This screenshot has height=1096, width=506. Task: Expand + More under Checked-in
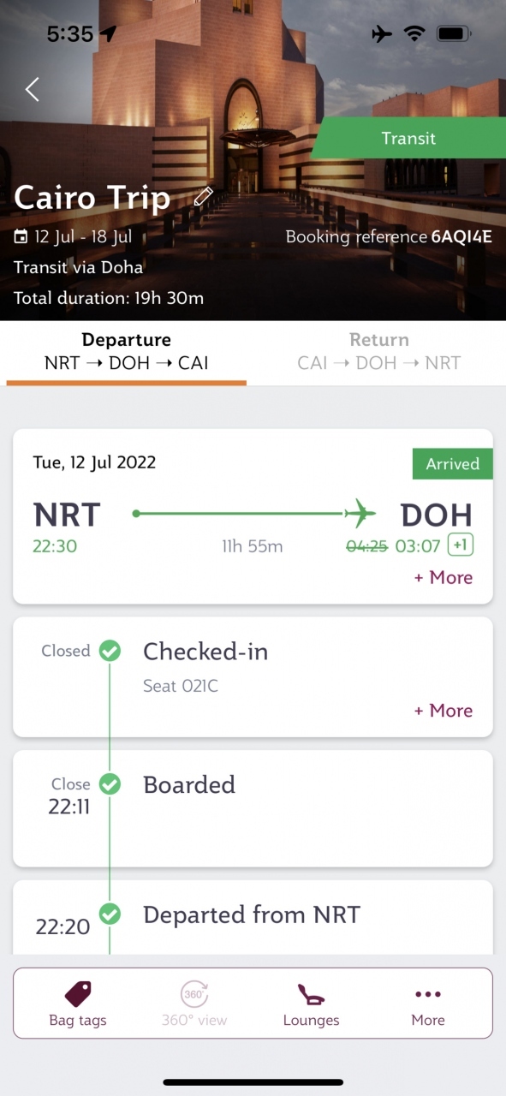(443, 711)
